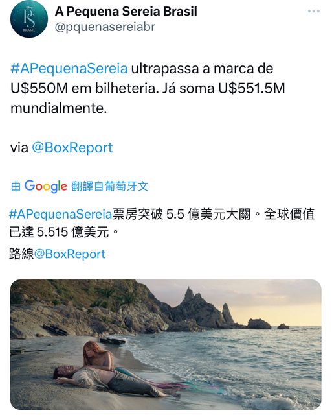Open #APequenaSereia hashtag in the Portuguese text

pos(69,69)
